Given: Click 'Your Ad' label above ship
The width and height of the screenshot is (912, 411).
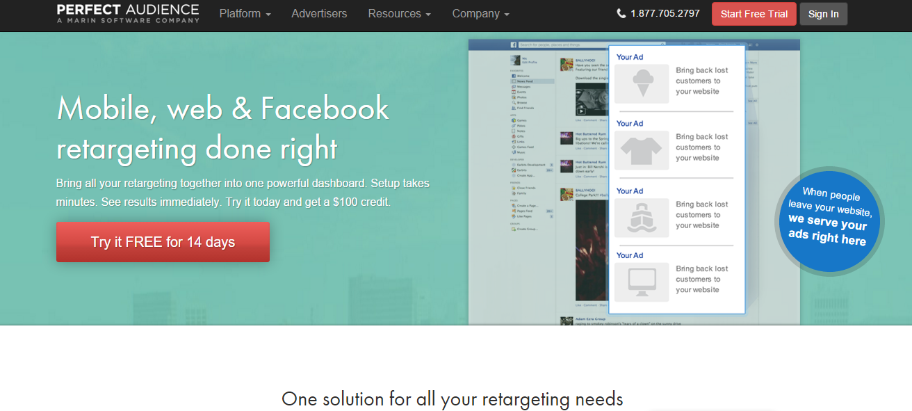Looking at the screenshot, I should point(630,191).
